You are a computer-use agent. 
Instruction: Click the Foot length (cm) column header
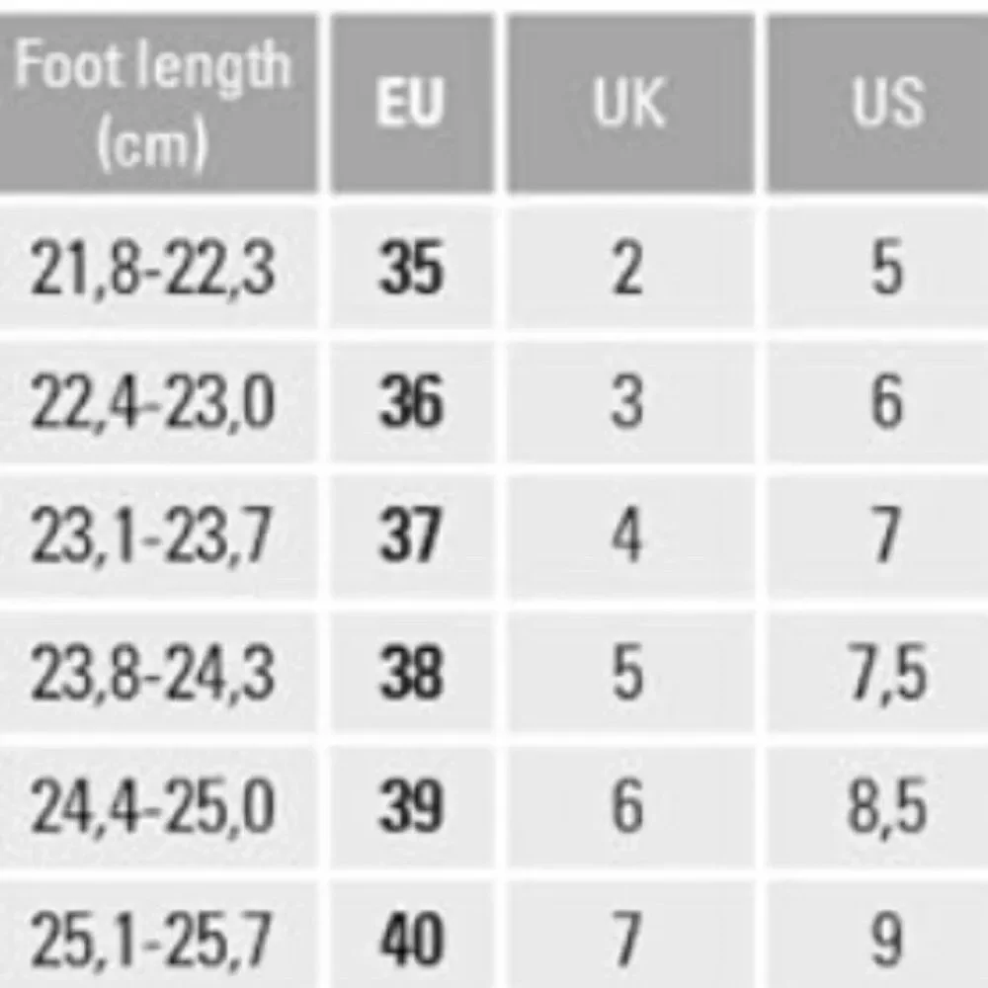(157, 103)
